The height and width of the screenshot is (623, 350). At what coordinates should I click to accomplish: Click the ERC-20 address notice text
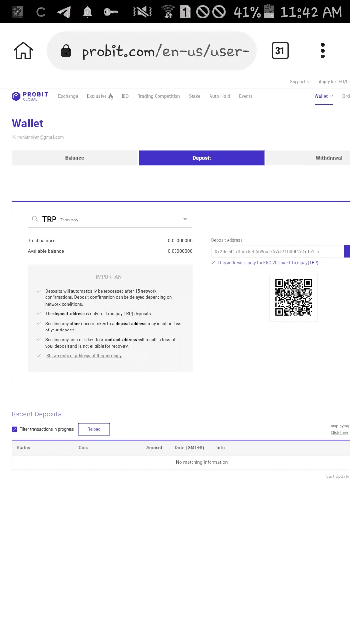[x=268, y=263]
